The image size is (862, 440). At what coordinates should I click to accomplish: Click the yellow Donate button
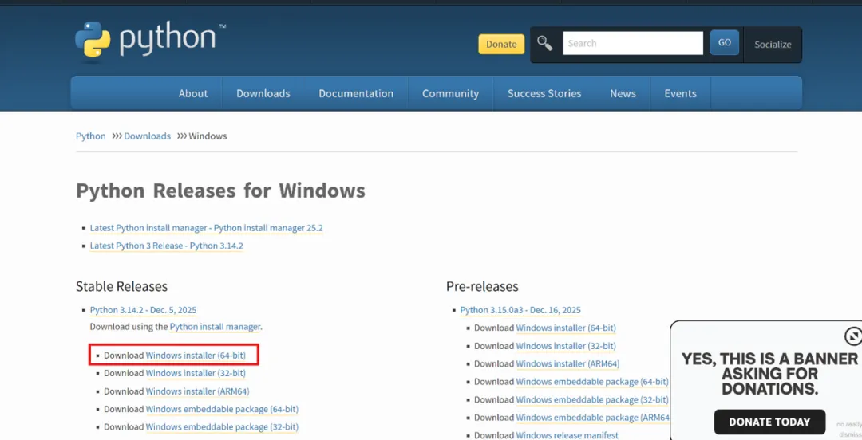(501, 44)
